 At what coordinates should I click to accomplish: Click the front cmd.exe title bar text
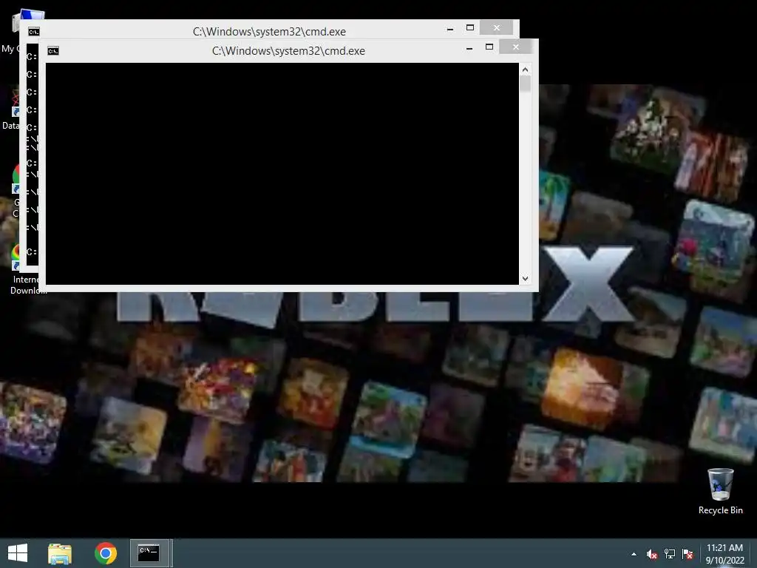point(288,51)
